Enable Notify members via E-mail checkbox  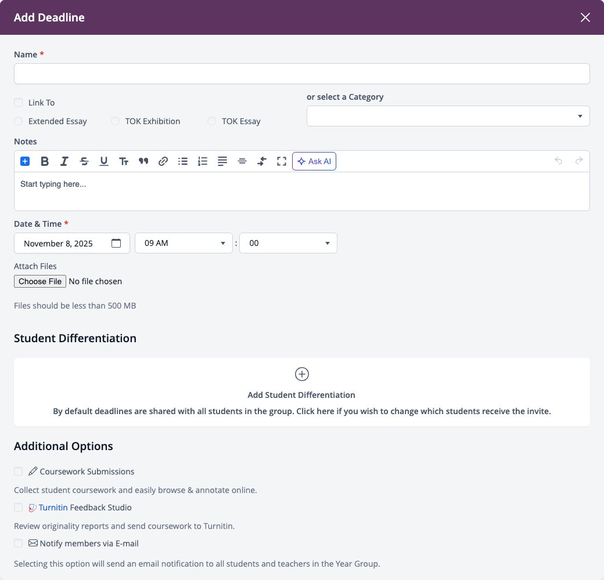[18, 543]
